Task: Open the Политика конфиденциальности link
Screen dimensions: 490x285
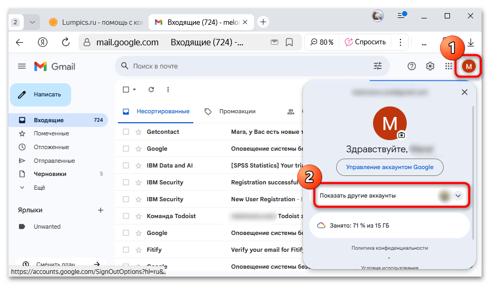Action: pos(390,248)
